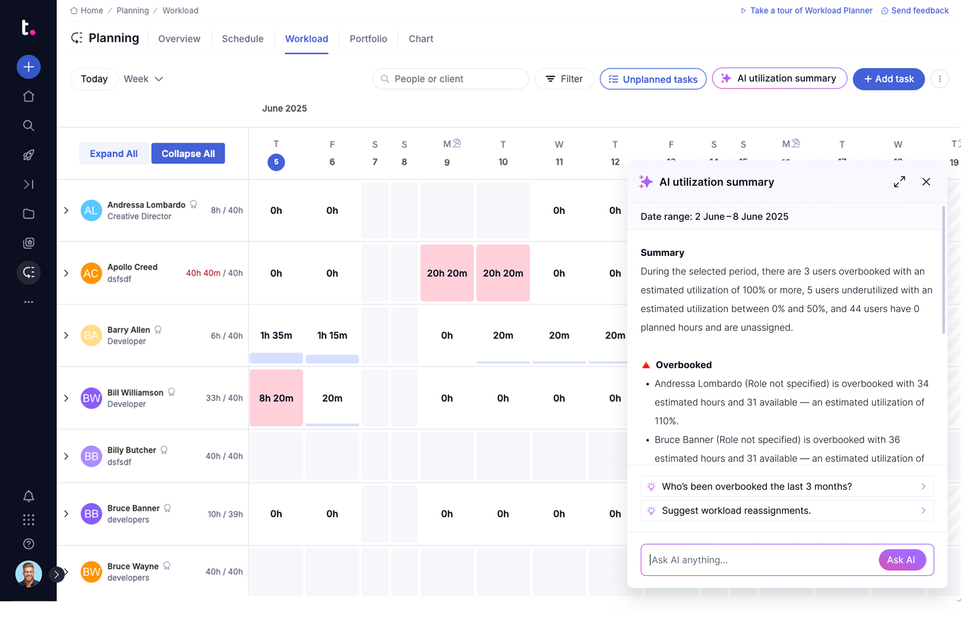Image resolution: width=969 pixels, height=620 pixels.
Task: Click Apollo Creed's AC avatar
Action: (91, 273)
